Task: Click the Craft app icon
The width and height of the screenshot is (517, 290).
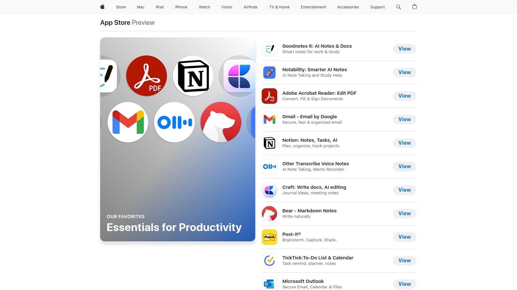Action: tap(269, 190)
